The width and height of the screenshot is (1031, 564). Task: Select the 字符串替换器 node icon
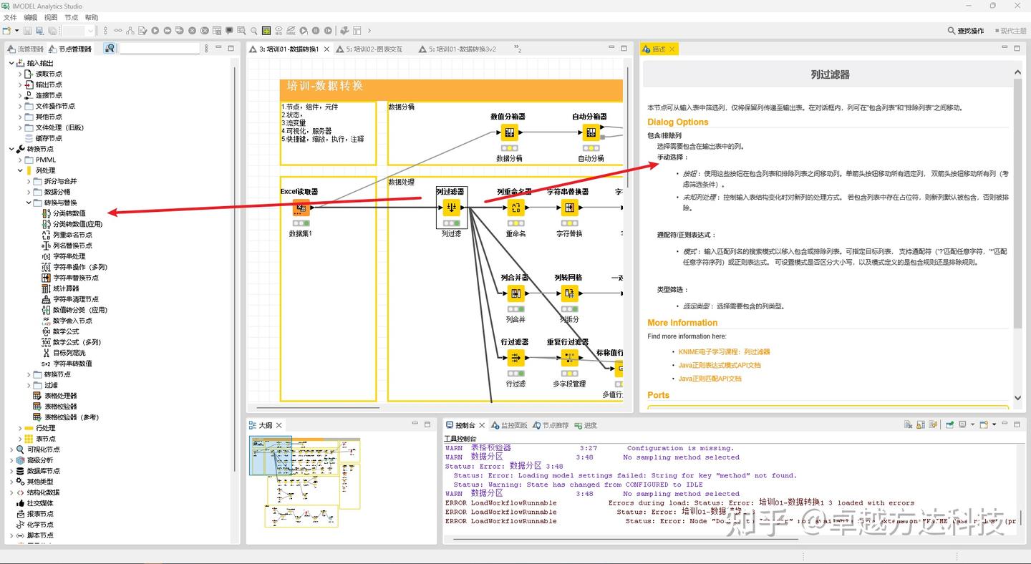coord(569,208)
